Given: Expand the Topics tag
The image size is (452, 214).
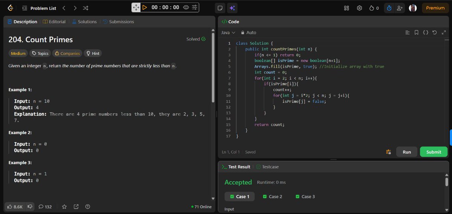Looking at the screenshot, I should tap(40, 53).
